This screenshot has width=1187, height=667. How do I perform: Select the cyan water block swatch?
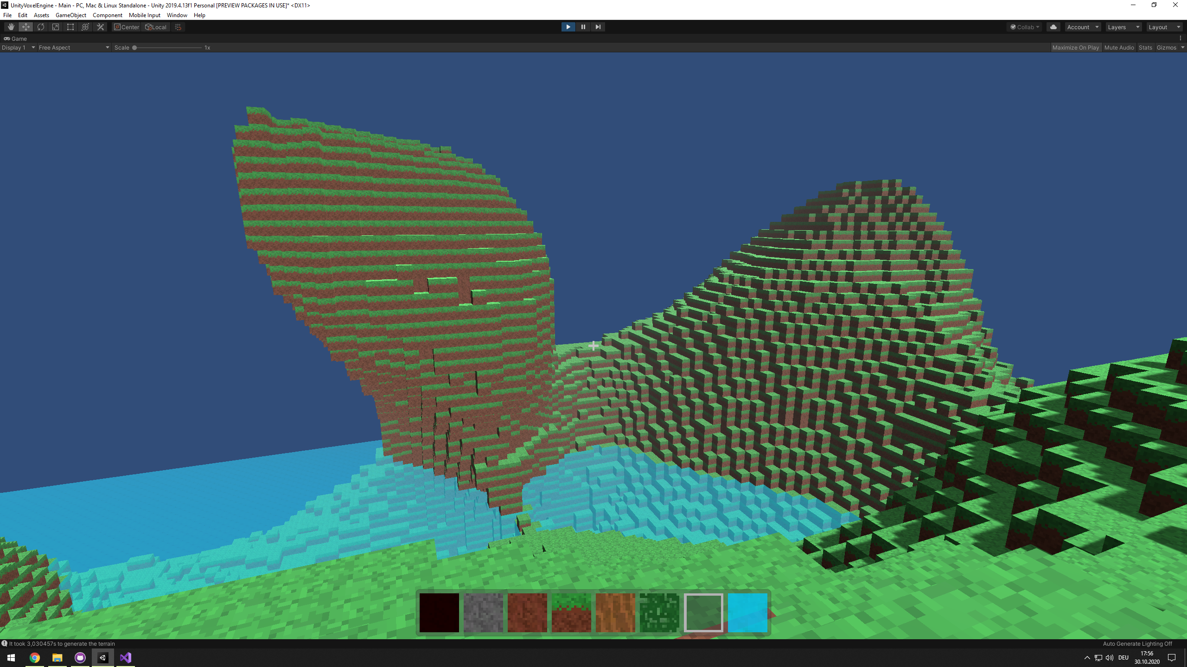tap(747, 612)
